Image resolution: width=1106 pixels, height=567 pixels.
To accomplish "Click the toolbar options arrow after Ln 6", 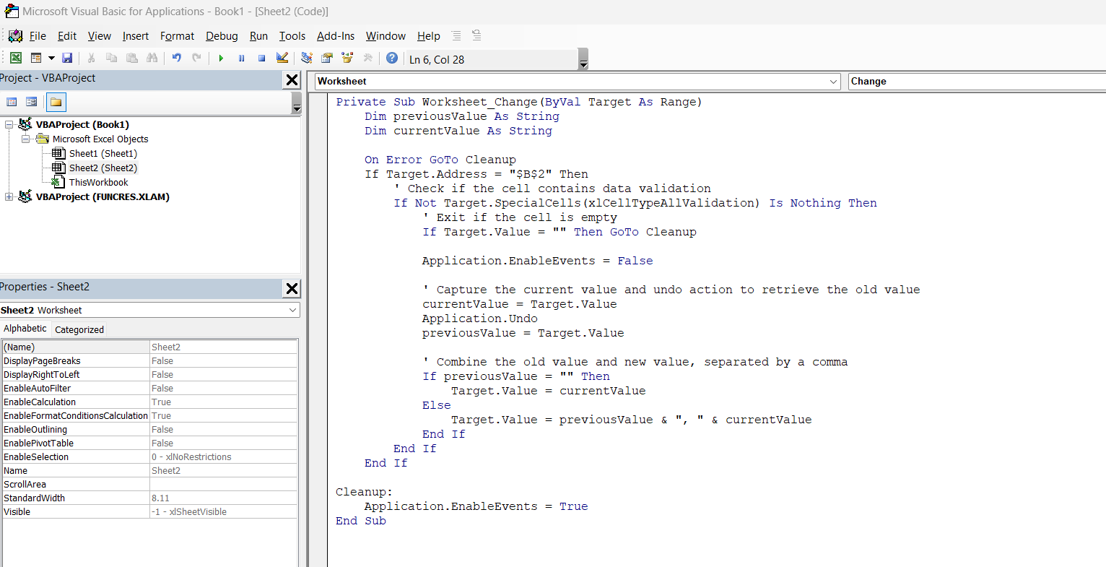I will [583, 59].
